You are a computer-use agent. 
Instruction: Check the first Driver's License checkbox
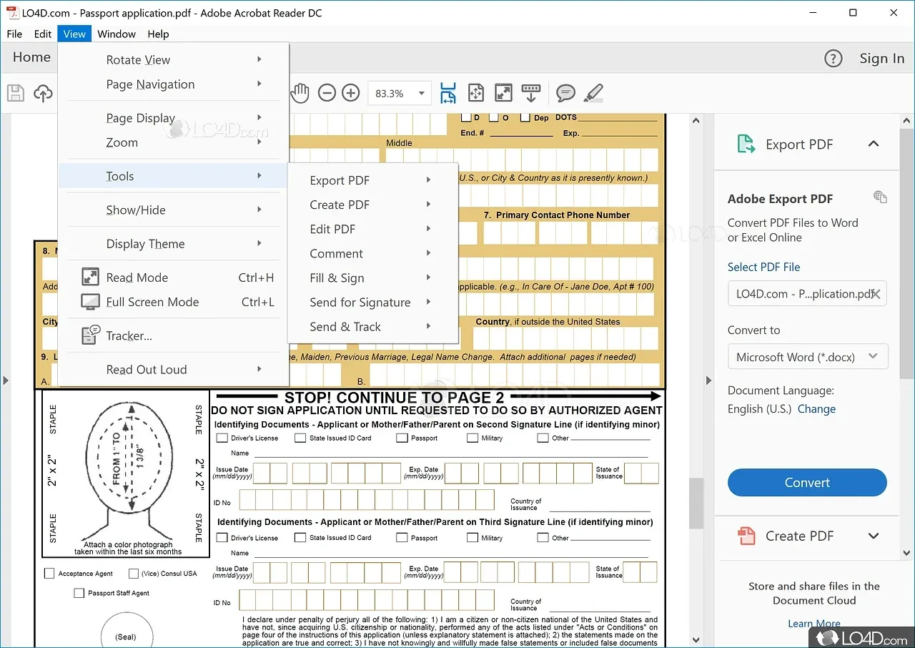point(222,438)
